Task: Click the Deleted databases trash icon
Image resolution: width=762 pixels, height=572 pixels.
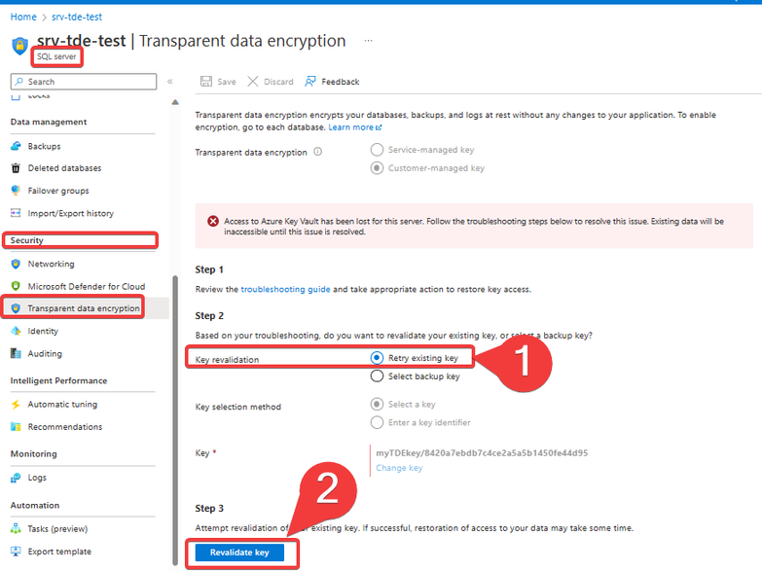Action: pyautogui.click(x=16, y=168)
